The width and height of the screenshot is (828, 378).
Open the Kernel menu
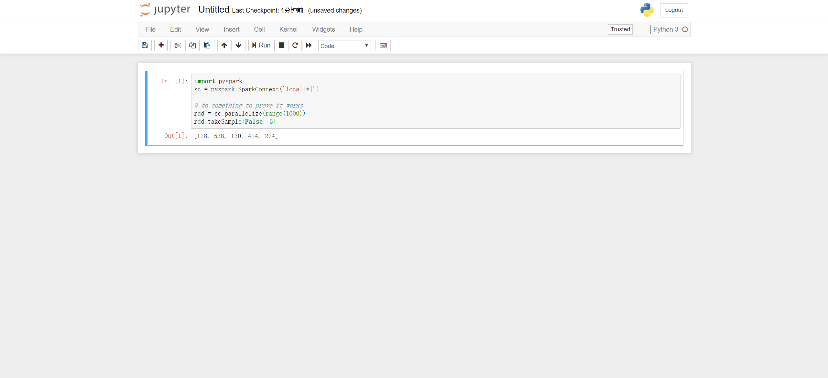pos(288,29)
